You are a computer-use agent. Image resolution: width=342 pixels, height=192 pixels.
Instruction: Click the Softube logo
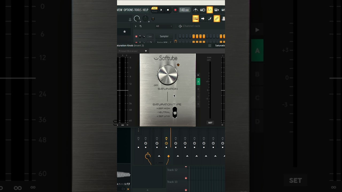[166, 58]
